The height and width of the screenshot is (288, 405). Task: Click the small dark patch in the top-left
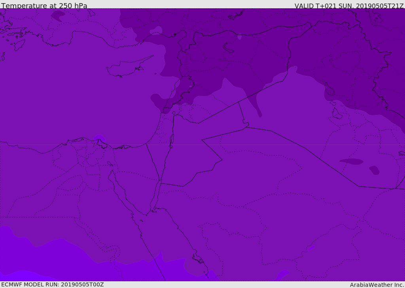[58, 15]
